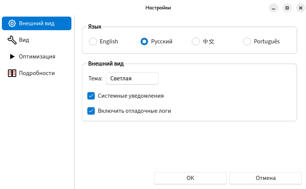Uncheck Включить отладочные логи
The height and width of the screenshot is (189, 306).
pos(91,111)
